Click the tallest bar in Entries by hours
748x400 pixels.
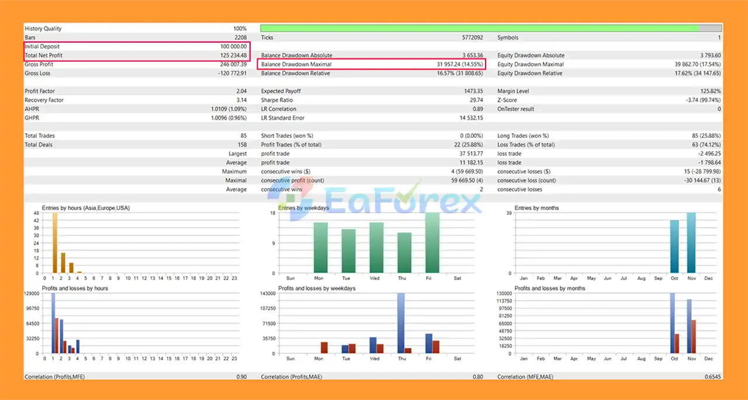tap(55, 242)
